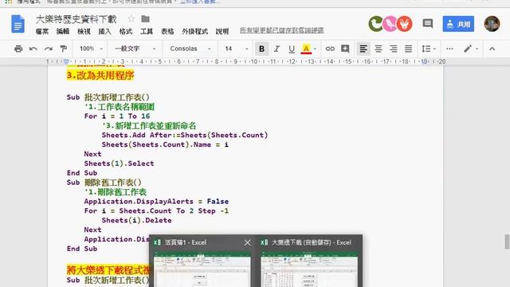Open the paragraph style dropdown
The image size is (510, 287).
click(x=135, y=49)
